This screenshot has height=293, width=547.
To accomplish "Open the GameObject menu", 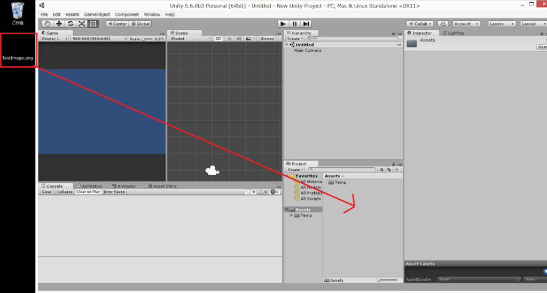I will 97,14.
